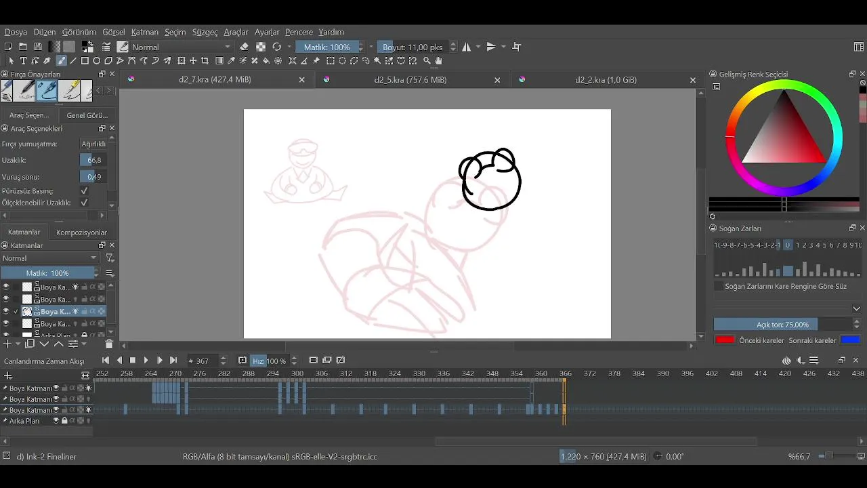Activate the wrap-around mode icon
The width and height of the screenshot is (867, 488).
click(x=517, y=47)
